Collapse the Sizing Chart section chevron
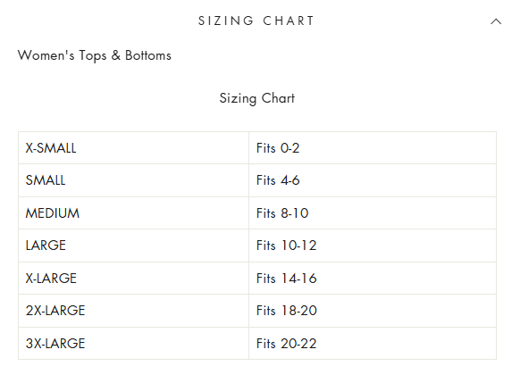 point(496,21)
